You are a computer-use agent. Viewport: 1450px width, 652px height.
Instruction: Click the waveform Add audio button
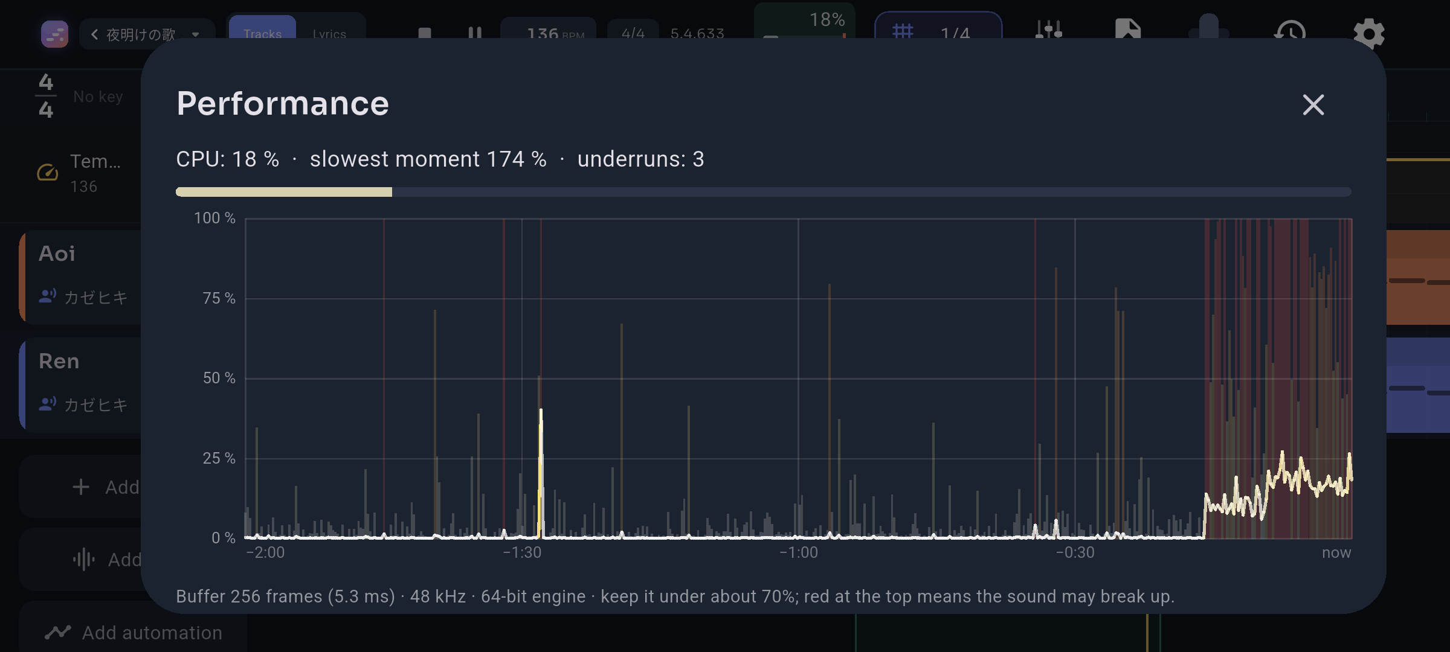point(81,559)
